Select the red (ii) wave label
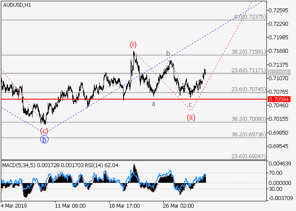Viewport: 296px width, 211px height. pyautogui.click(x=191, y=117)
